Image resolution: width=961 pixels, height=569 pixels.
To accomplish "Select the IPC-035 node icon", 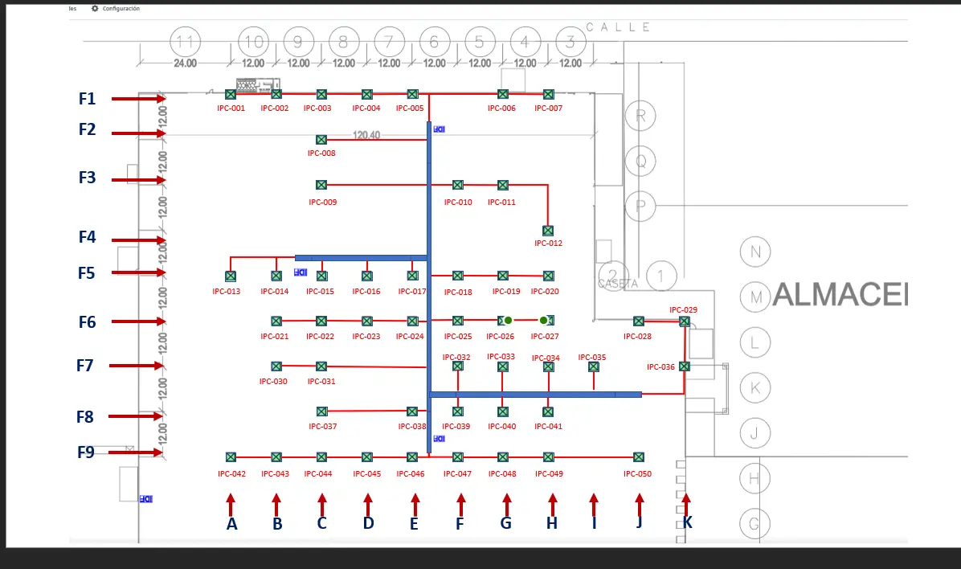I will pos(593,366).
